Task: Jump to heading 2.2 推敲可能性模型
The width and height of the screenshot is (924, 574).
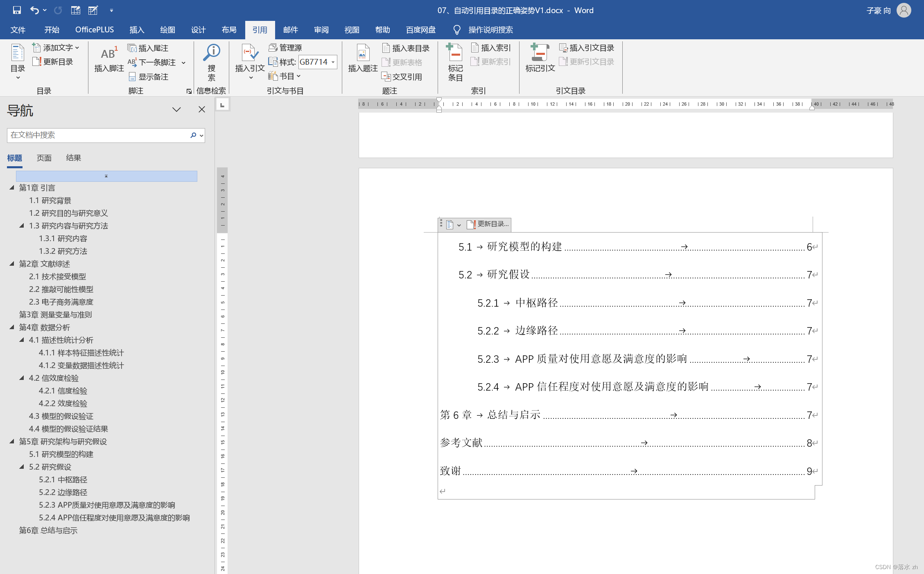Action: point(61,289)
